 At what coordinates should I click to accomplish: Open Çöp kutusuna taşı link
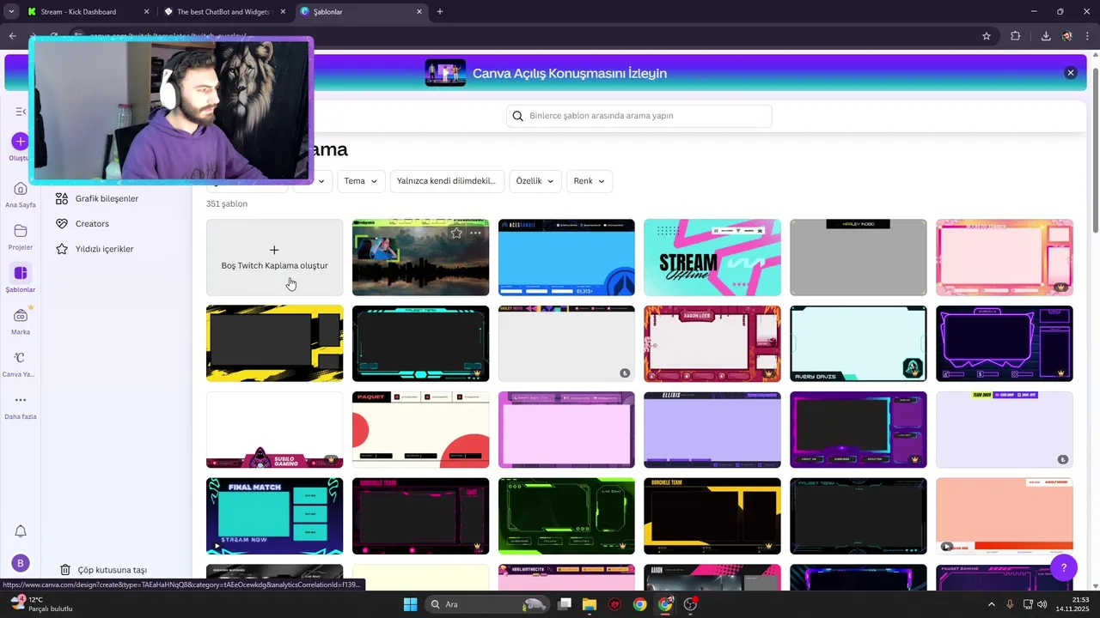pyautogui.click(x=103, y=570)
